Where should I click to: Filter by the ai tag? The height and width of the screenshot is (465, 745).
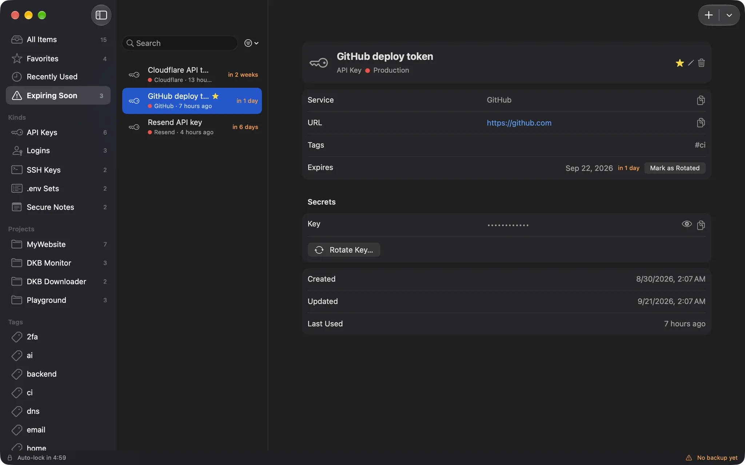tap(58, 355)
